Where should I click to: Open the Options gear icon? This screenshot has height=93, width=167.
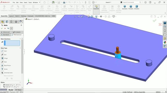[93, 2]
